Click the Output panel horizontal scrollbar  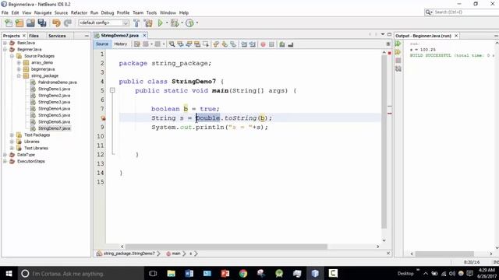(444, 254)
